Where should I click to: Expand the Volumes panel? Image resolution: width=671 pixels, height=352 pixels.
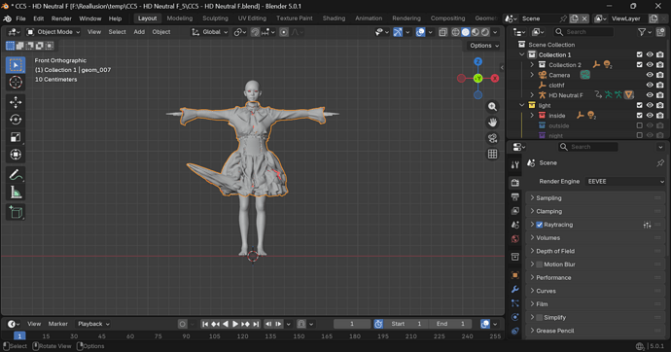click(594, 238)
